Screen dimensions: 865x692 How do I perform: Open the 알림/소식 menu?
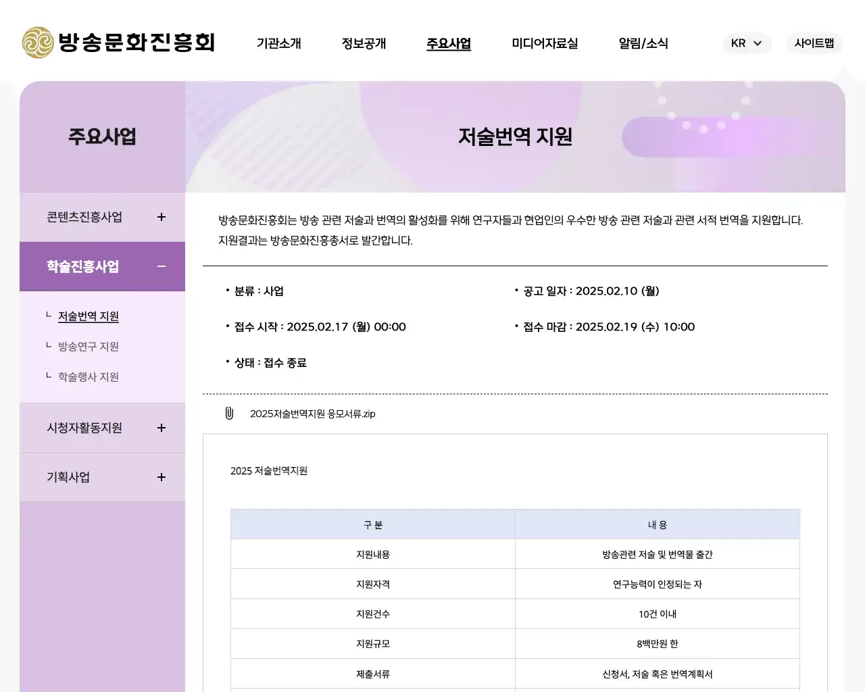click(x=642, y=43)
